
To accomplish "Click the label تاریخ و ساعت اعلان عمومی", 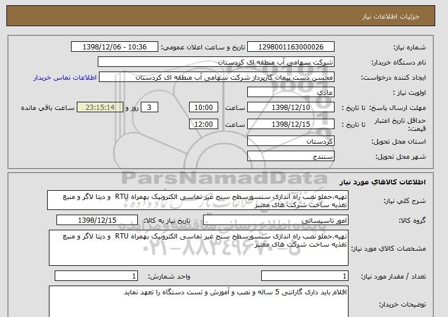I will [203, 47].
